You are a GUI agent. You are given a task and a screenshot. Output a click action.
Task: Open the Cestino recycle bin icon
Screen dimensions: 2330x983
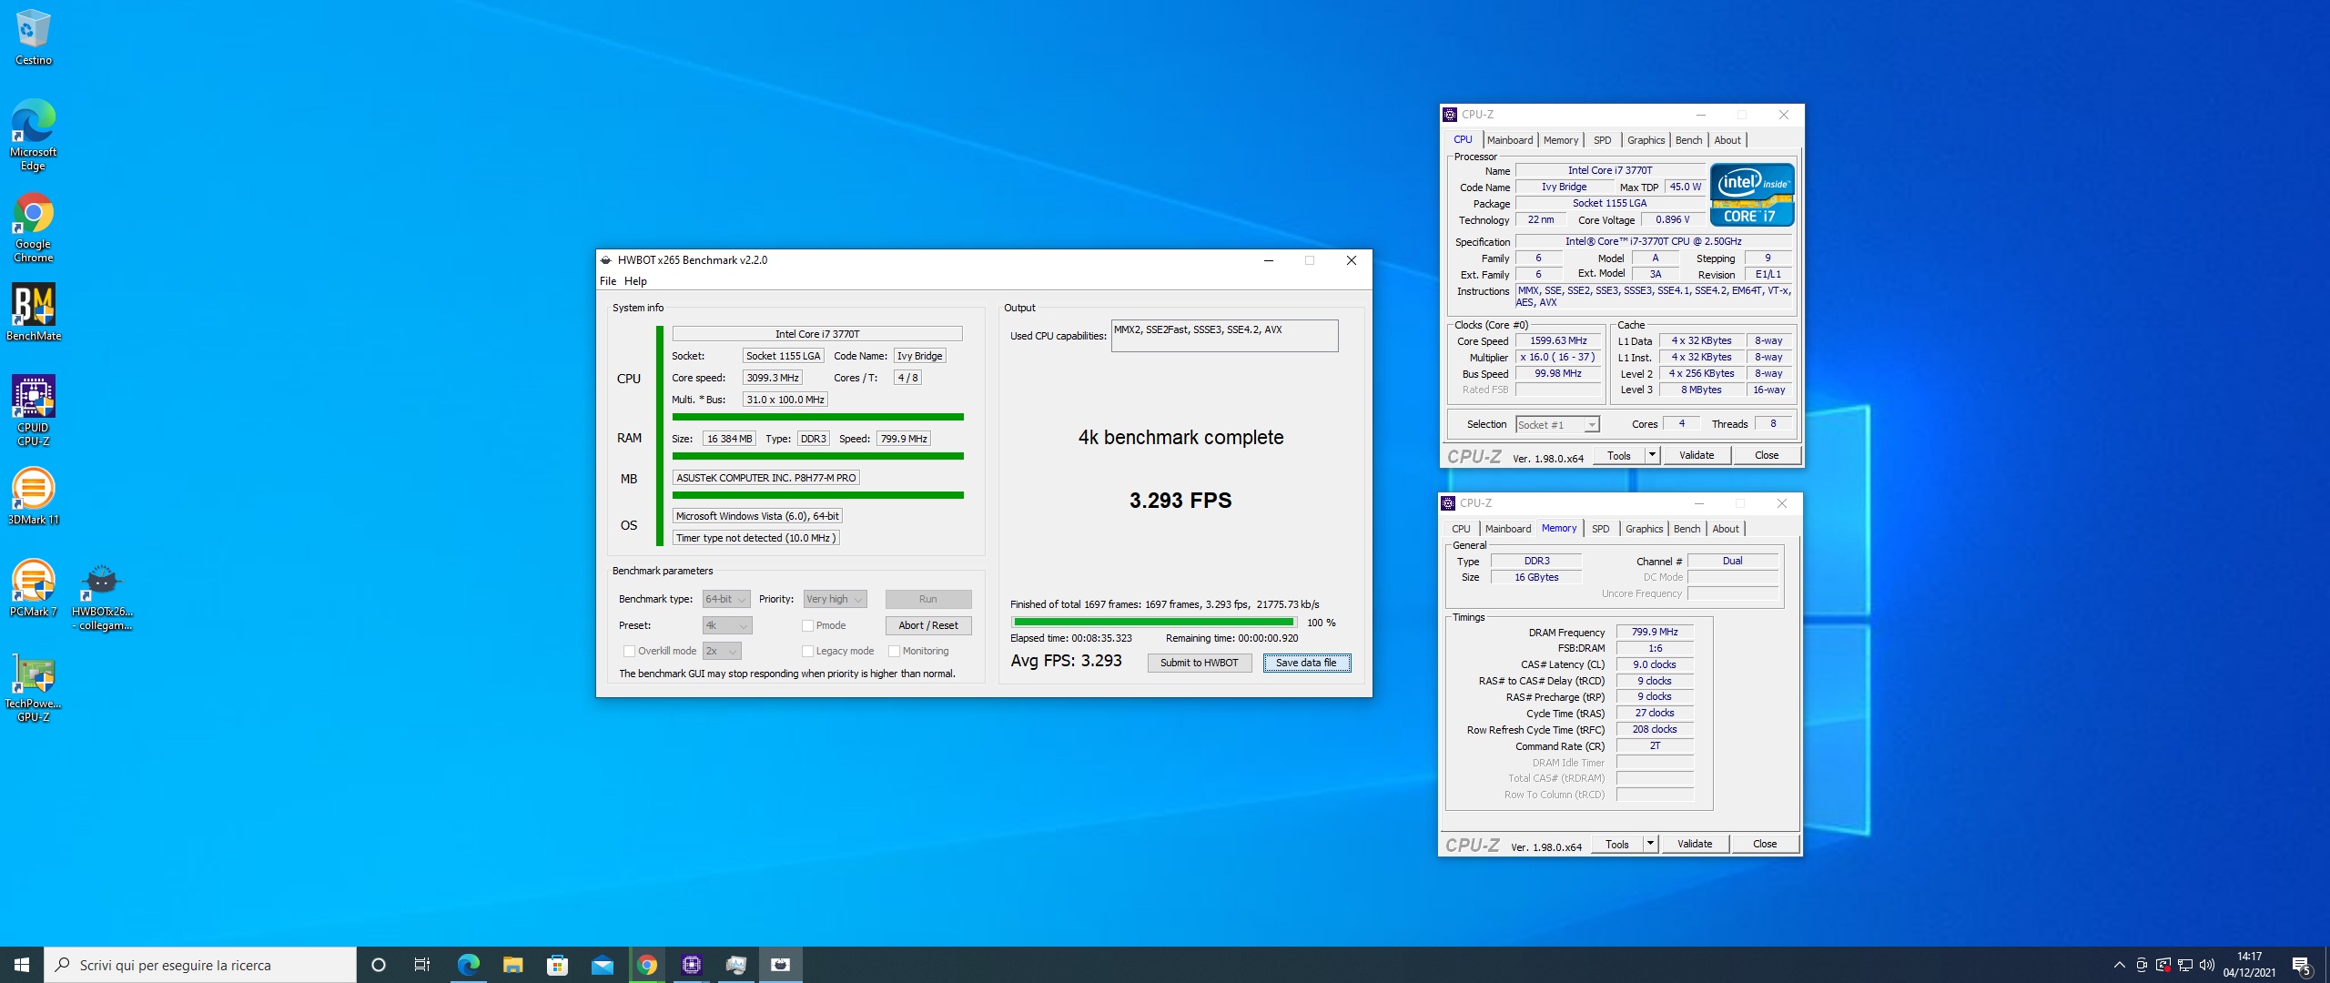point(33,36)
